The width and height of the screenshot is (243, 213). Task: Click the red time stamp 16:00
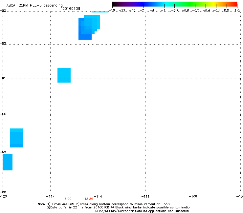pos(67,199)
